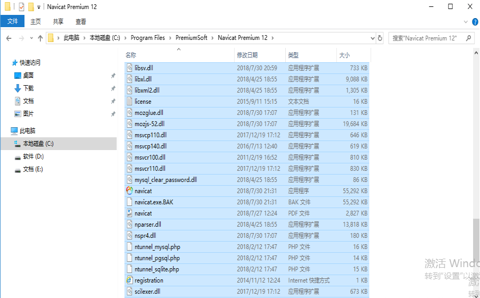Click PremiumSoft in the address path
This screenshot has height=298, width=480.
[x=192, y=38]
